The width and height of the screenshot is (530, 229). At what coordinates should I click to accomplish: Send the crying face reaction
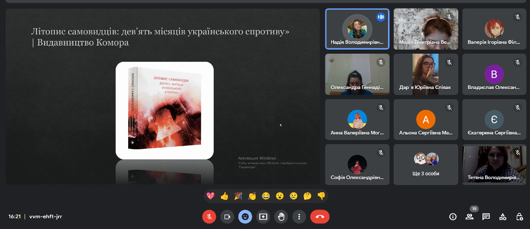click(293, 196)
